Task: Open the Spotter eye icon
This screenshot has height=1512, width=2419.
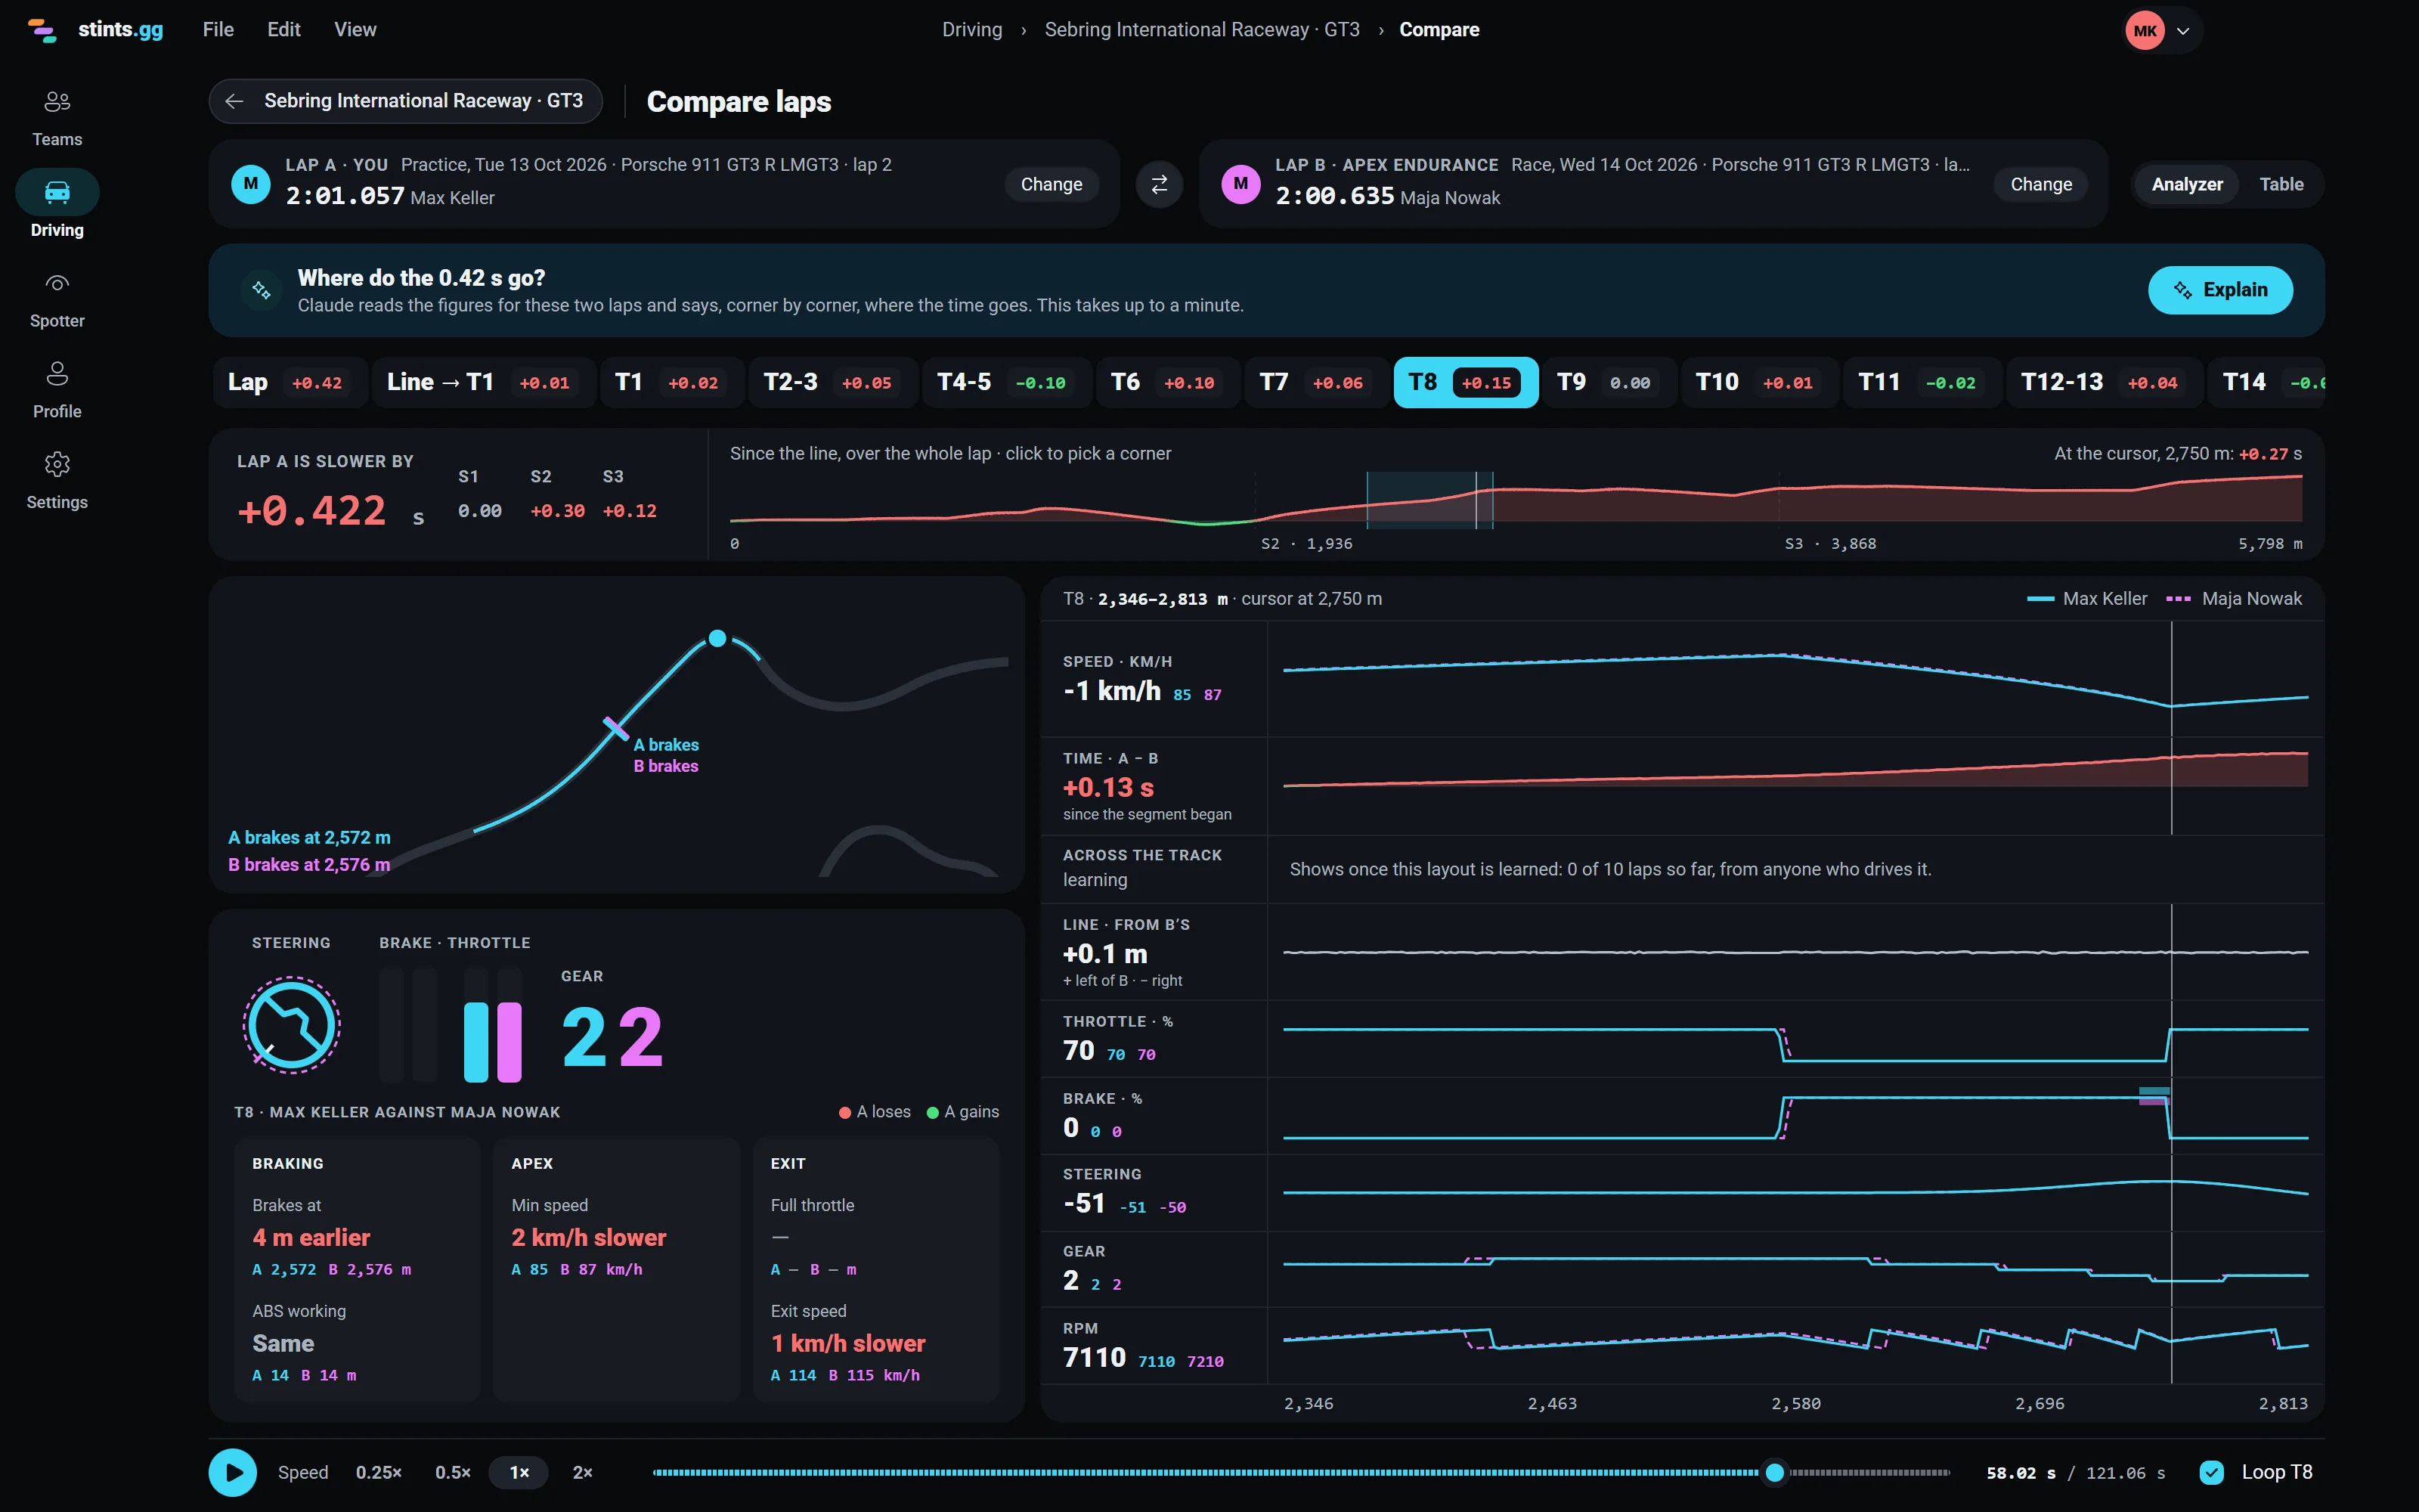Action: coord(57,284)
